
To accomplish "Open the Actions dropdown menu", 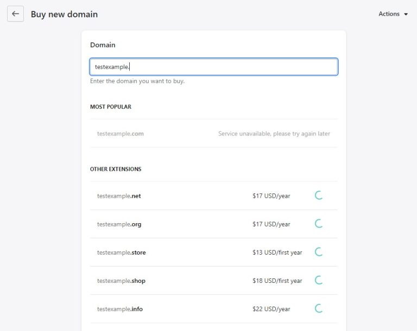I will [393, 14].
